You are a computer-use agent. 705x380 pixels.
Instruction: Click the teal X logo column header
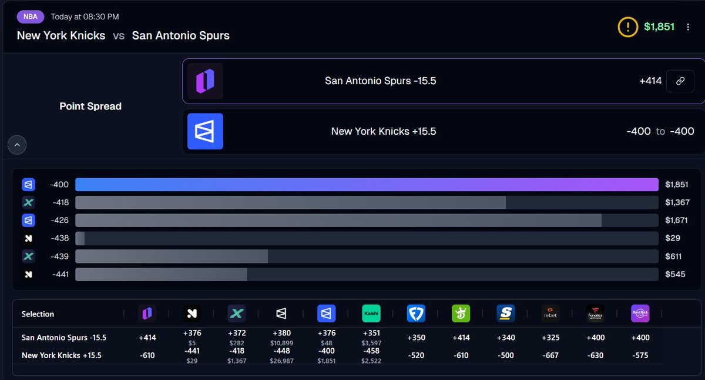click(x=237, y=314)
